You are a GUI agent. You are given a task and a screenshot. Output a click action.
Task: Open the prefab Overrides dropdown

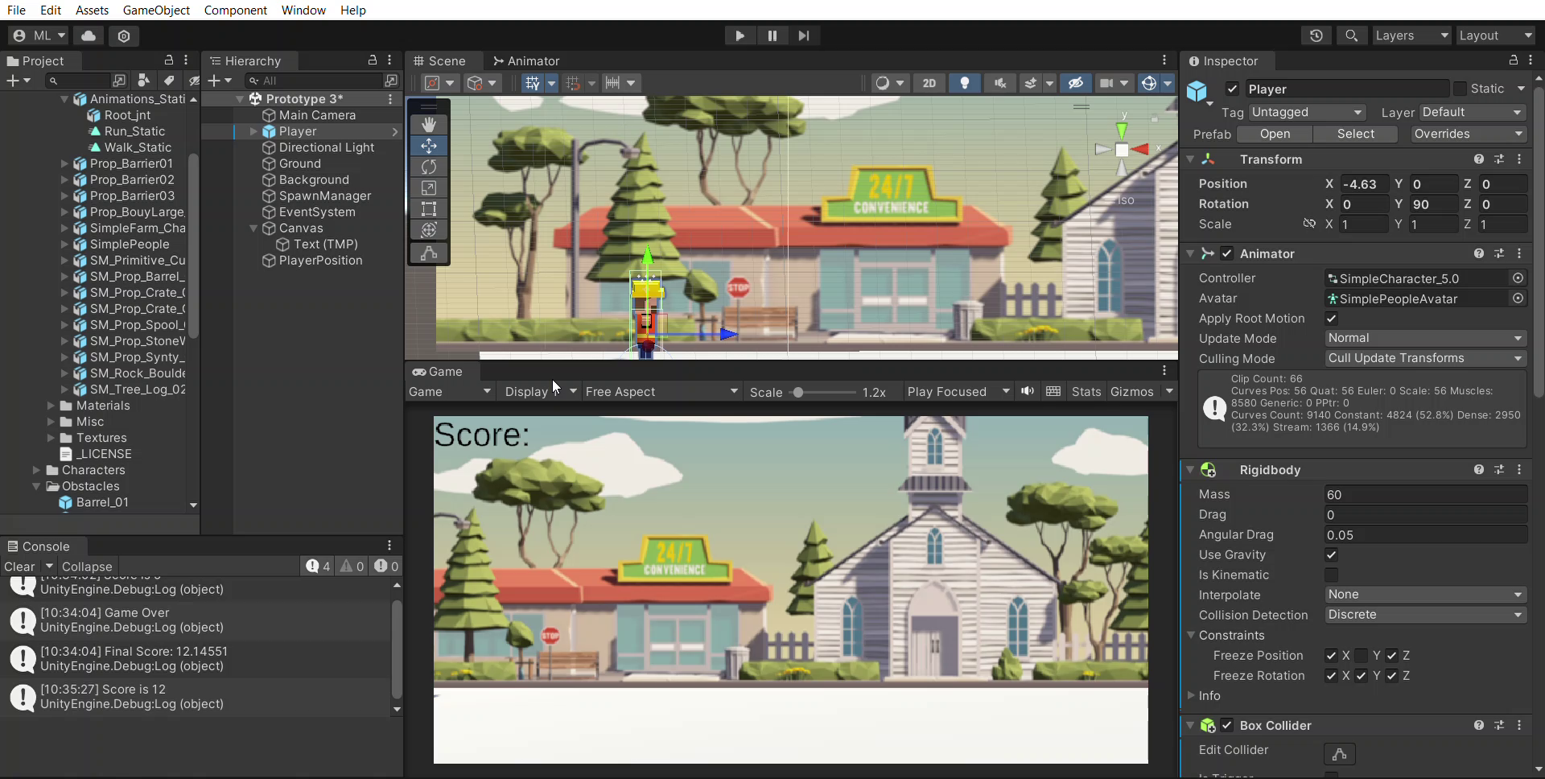point(1469,134)
